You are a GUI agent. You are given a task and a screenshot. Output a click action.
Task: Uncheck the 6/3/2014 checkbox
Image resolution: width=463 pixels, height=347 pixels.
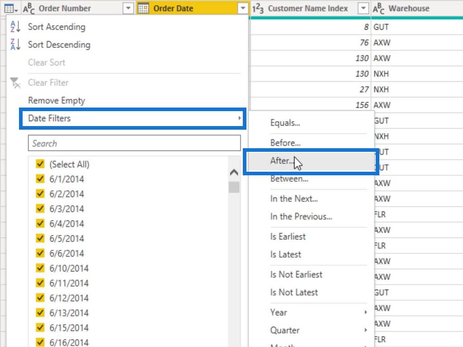40,208
